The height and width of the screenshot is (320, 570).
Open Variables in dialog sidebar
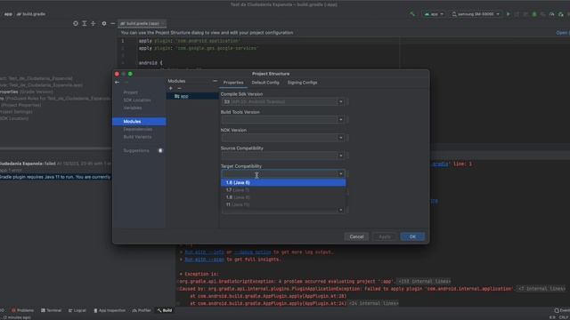133,108
